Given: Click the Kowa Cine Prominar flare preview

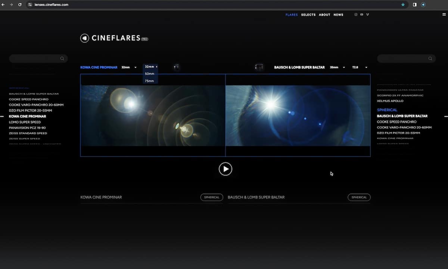Looking at the screenshot, I should [x=153, y=115].
